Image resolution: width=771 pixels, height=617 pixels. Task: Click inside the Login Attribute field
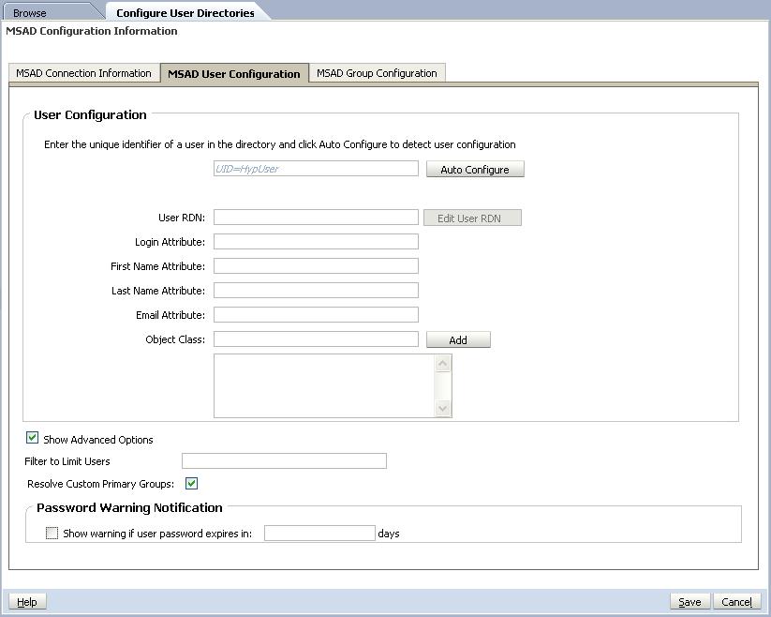click(316, 241)
